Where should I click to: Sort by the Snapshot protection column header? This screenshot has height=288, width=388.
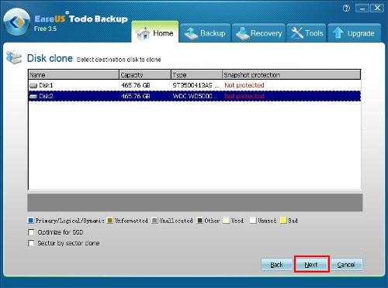(291, 75)
